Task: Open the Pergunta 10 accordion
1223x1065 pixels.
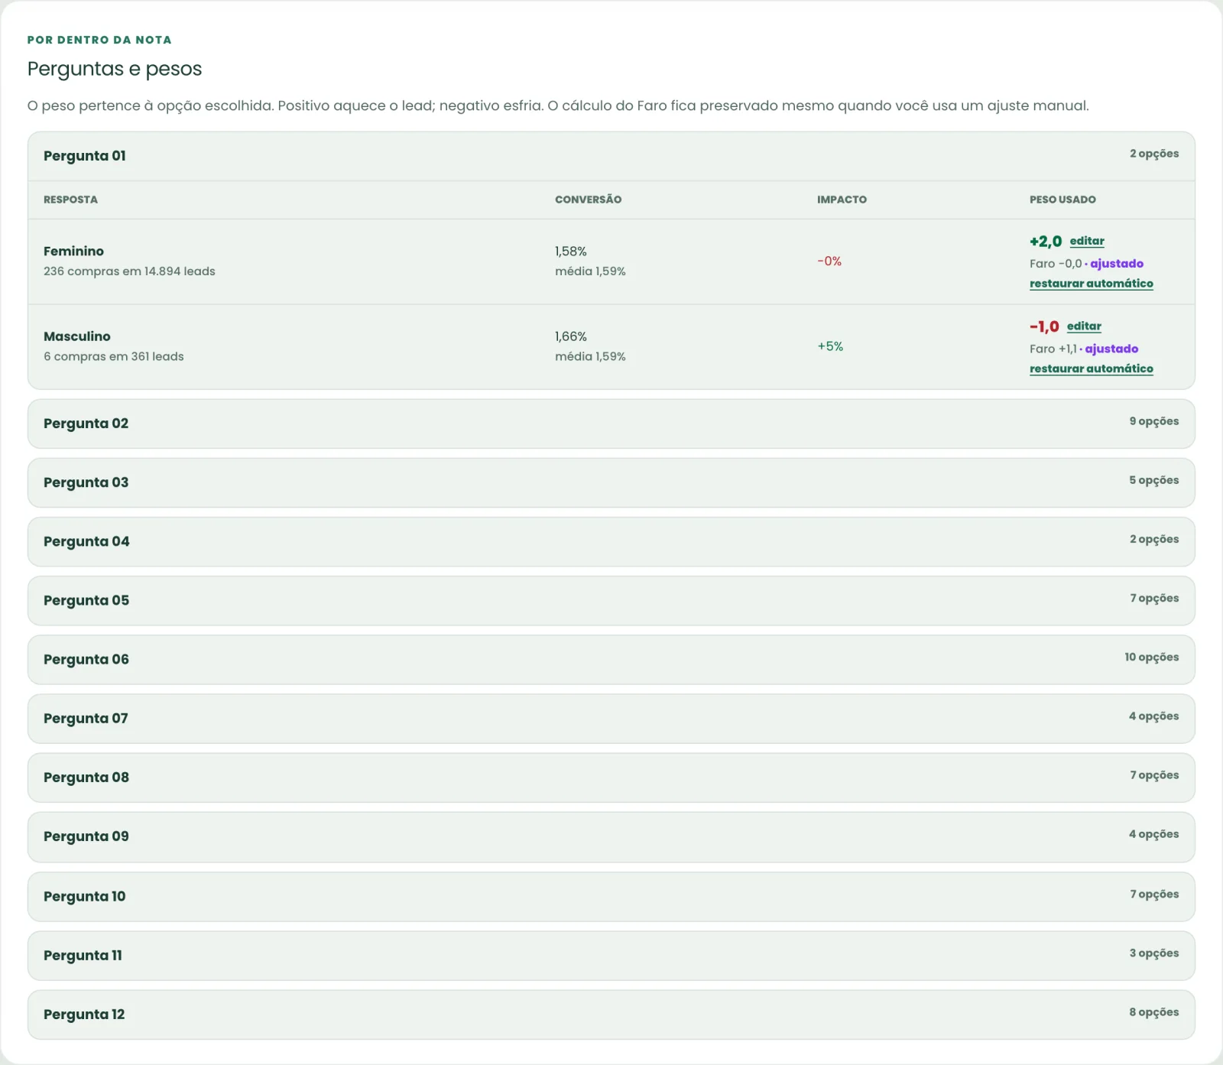Action: point(611,896)
